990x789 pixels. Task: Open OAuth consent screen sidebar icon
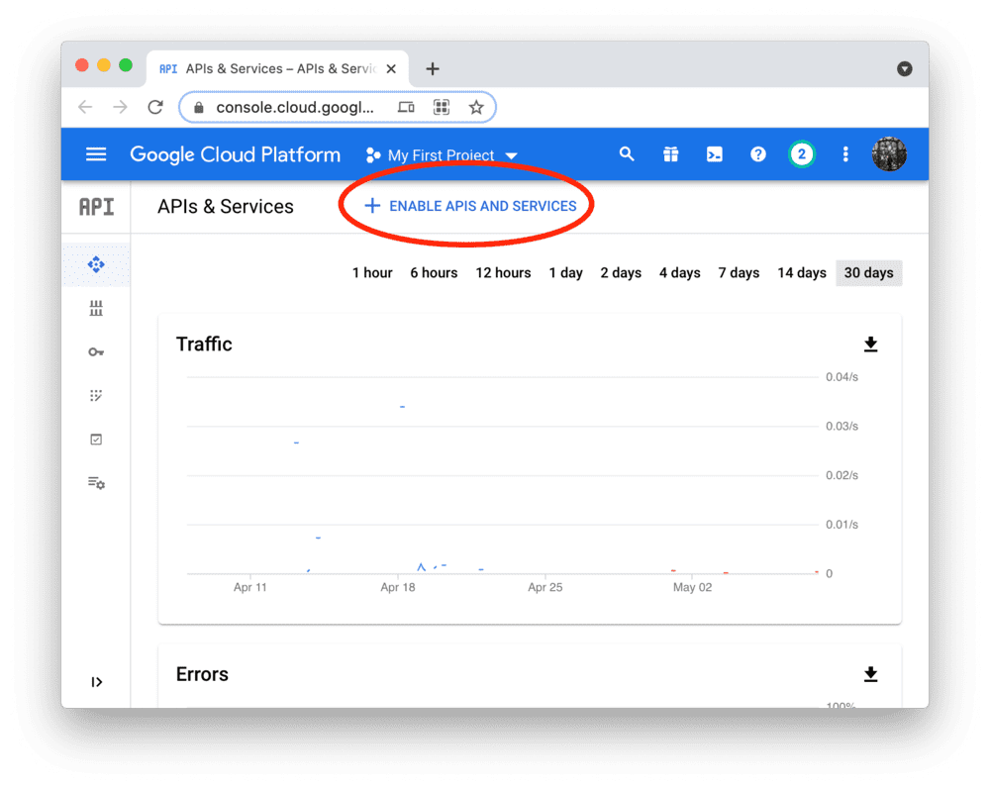96,395
